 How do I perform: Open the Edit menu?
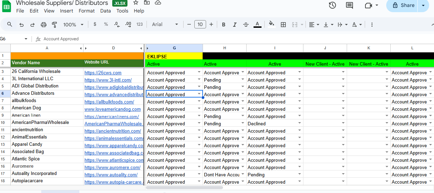[34, 11]
